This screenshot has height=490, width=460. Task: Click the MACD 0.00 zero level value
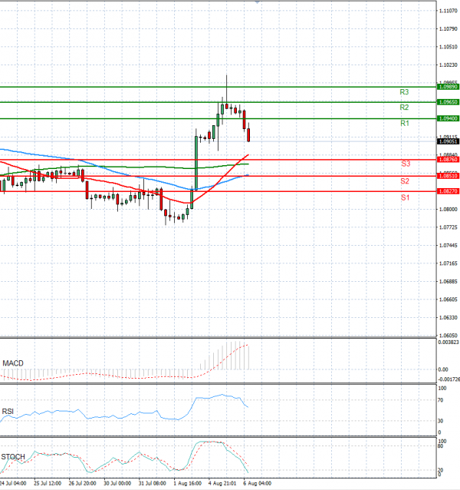click(x=443, y=369)
